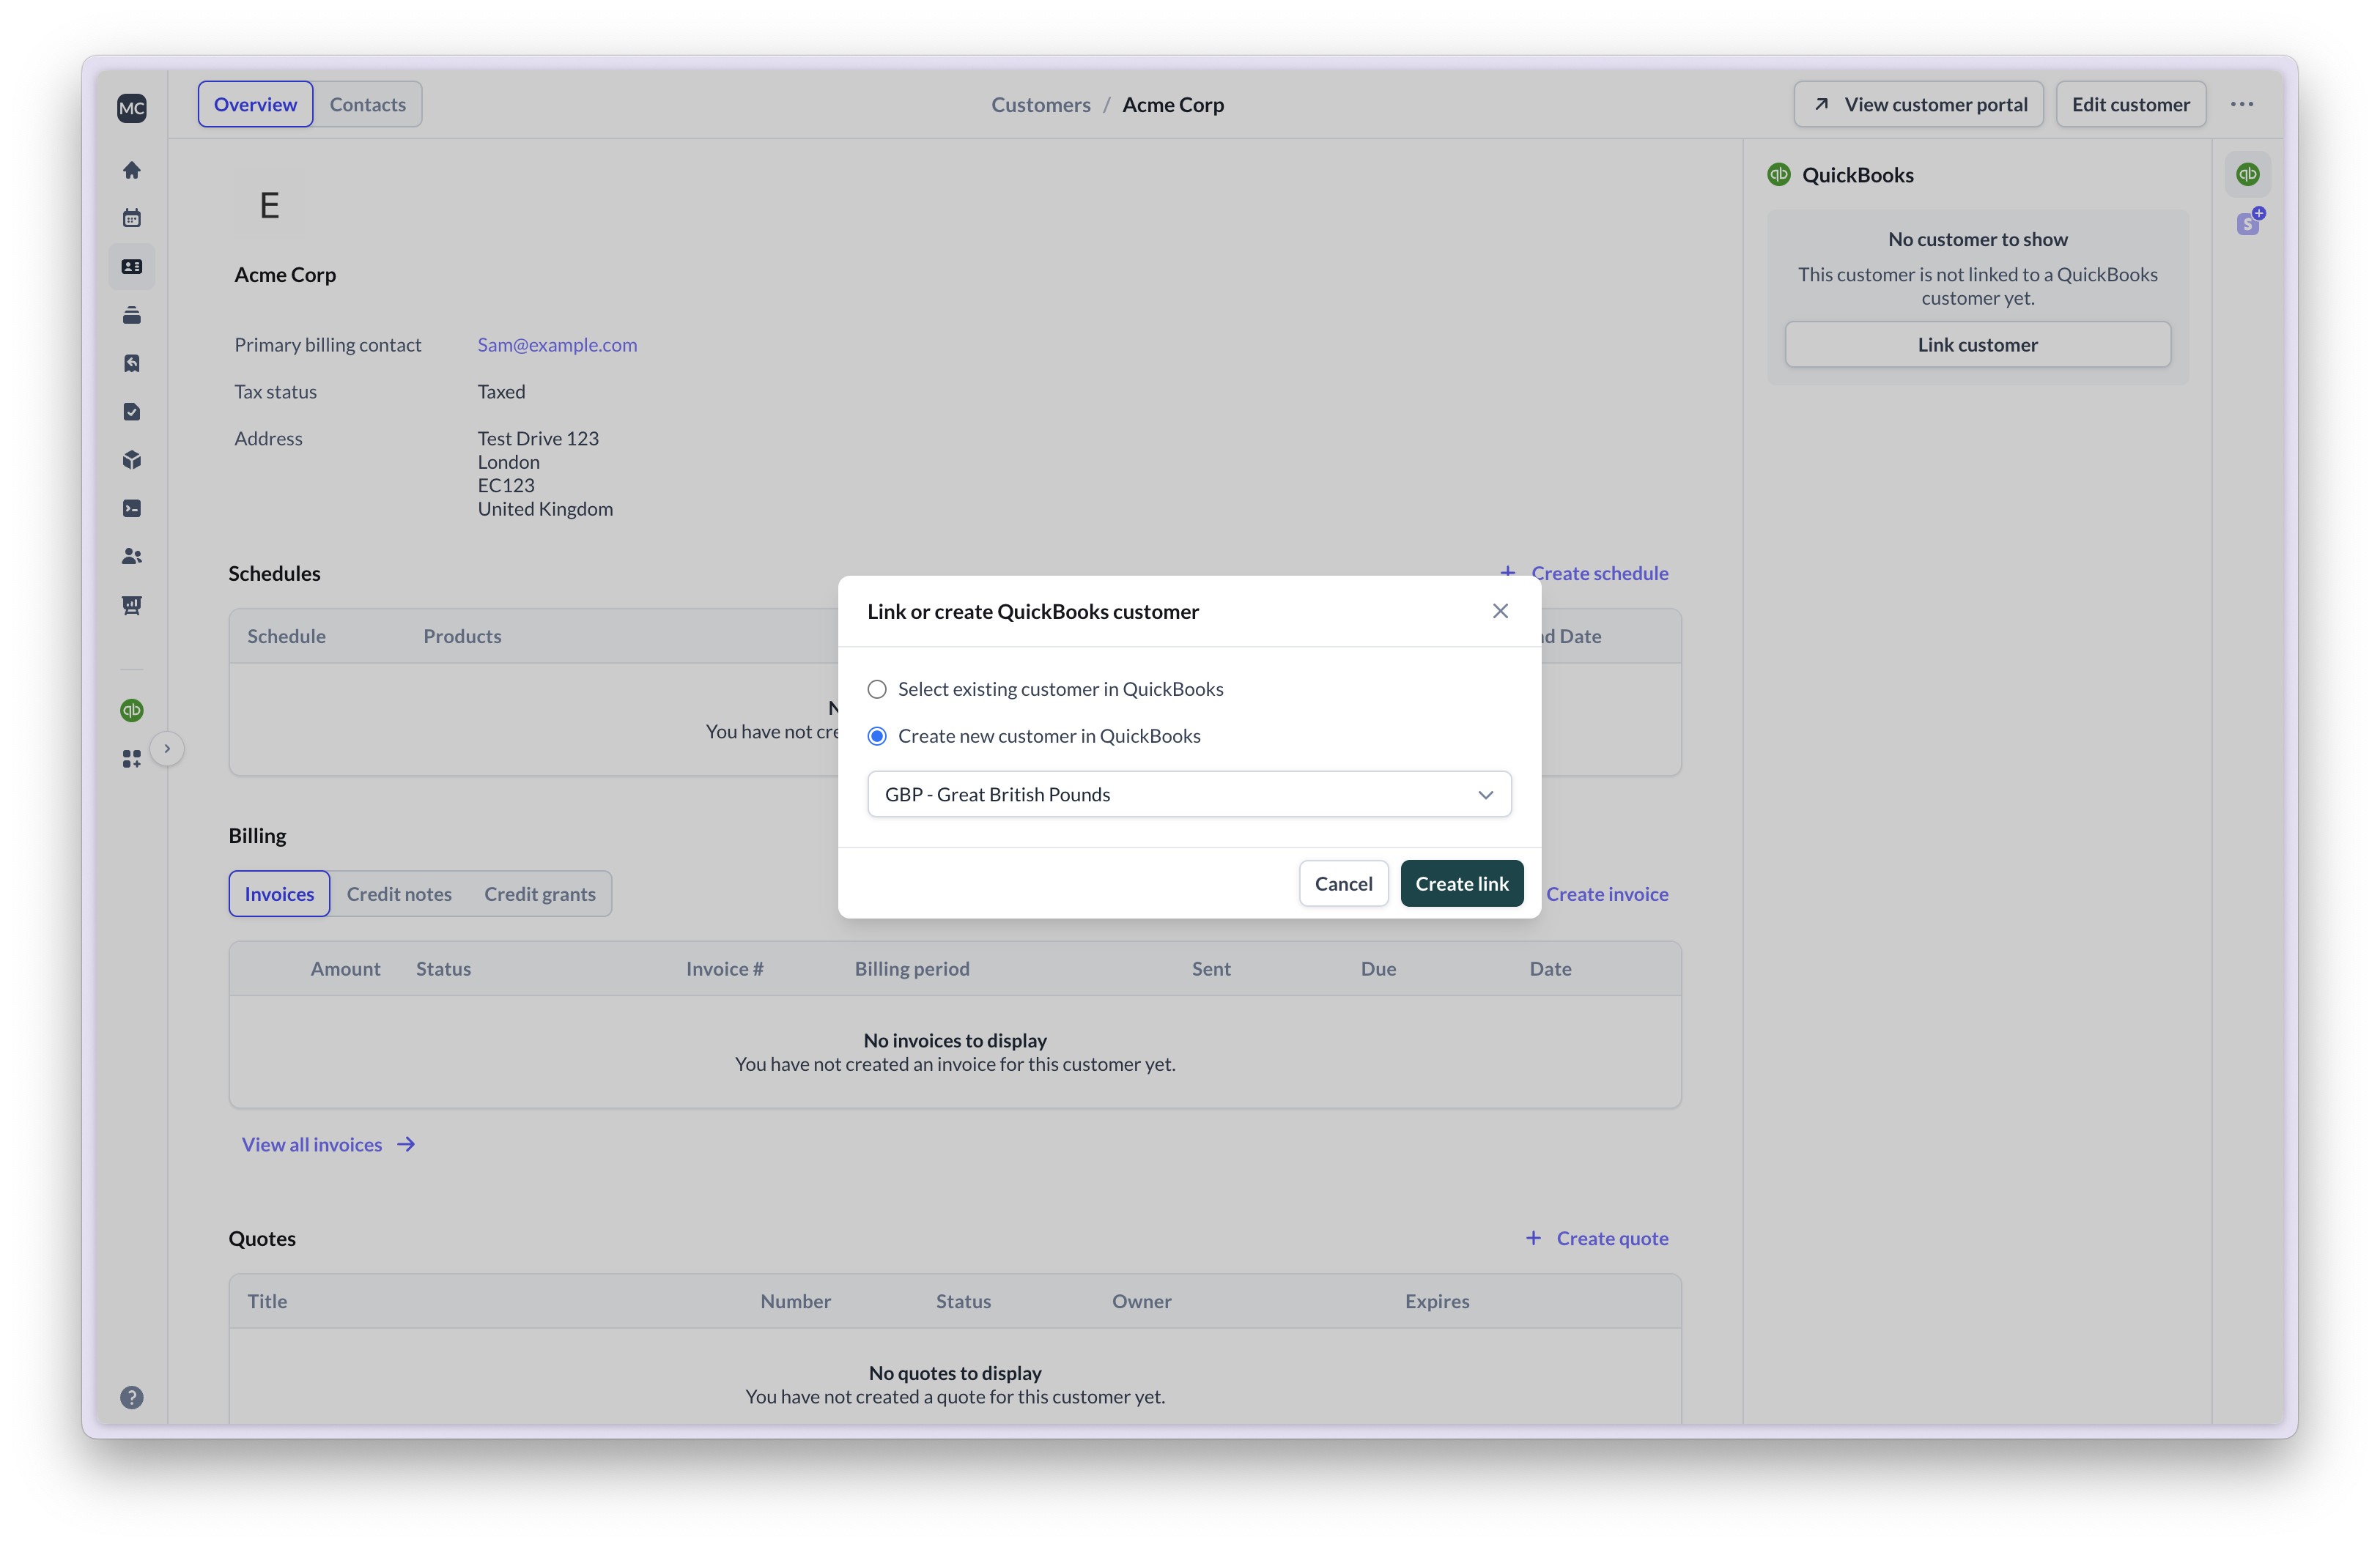This screenshot has width=2380, height=1547.
Task: Click Create link button
Action: (x=1461, y=883)
